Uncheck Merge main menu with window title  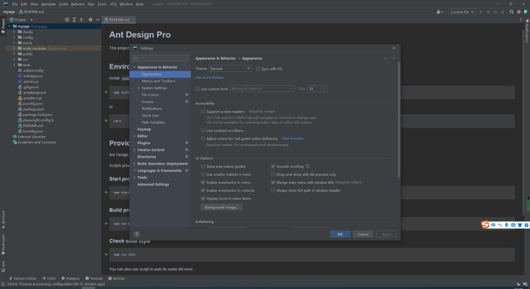[x=273, y=182]
